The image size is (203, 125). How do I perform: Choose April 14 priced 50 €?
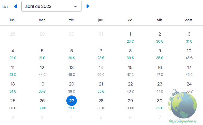[x=101, y=70]
